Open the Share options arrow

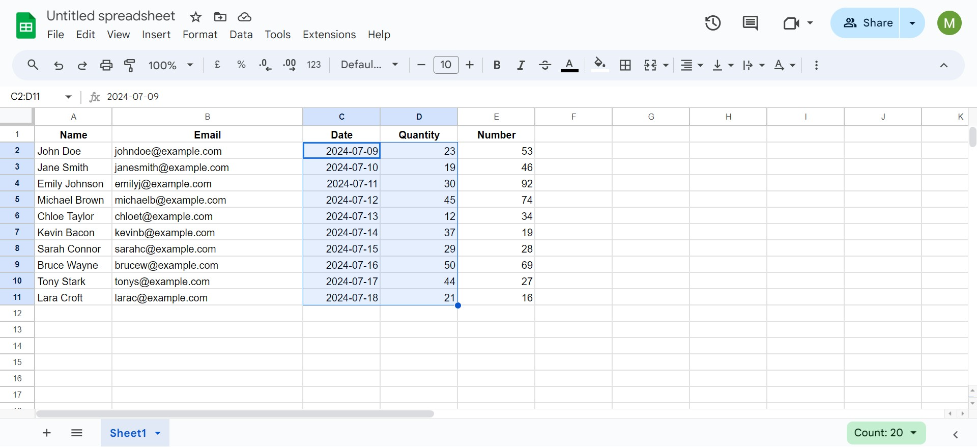pyautogui.click(x=912, y=23)
